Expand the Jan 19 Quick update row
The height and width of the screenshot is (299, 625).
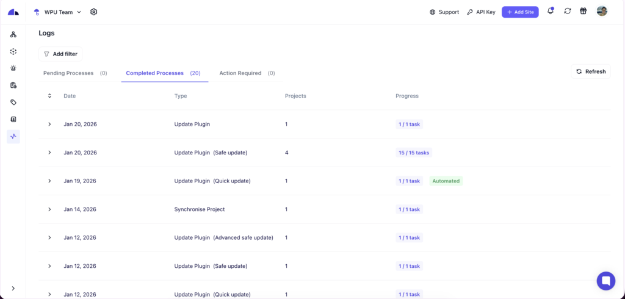pyautogui.click(x=49, y=181)
